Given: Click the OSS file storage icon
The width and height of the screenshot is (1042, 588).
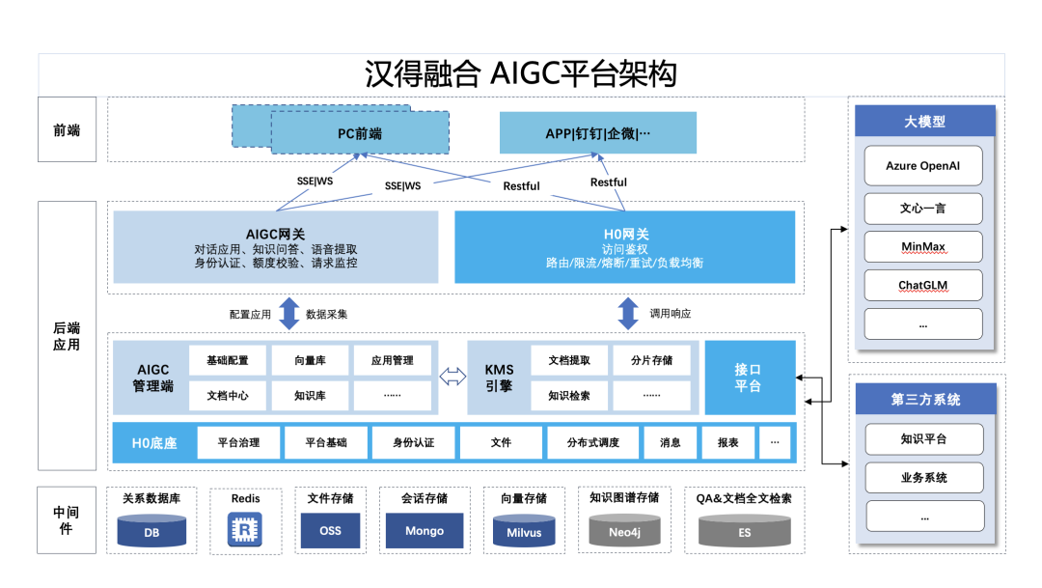Looking at the screenshot, I should pyautogui.click(x=330, y=531).
